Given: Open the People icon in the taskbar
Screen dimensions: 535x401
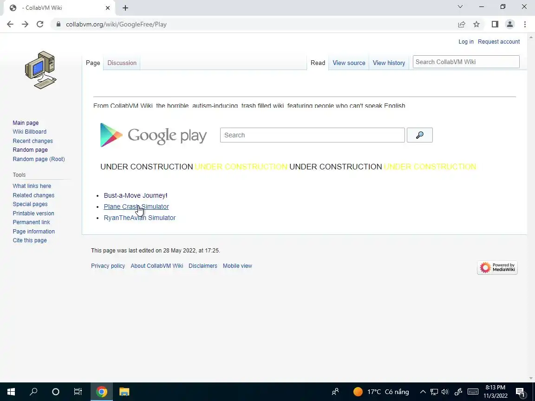Looking at the screenshot, I should [335, 392].
